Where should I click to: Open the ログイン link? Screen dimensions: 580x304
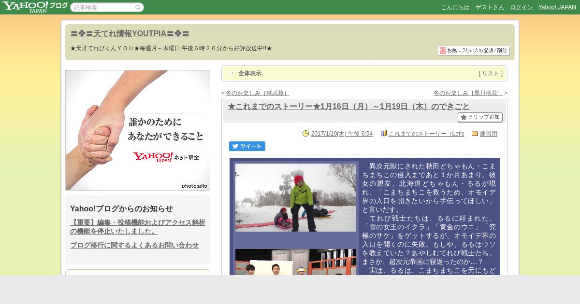pos(521,7)
